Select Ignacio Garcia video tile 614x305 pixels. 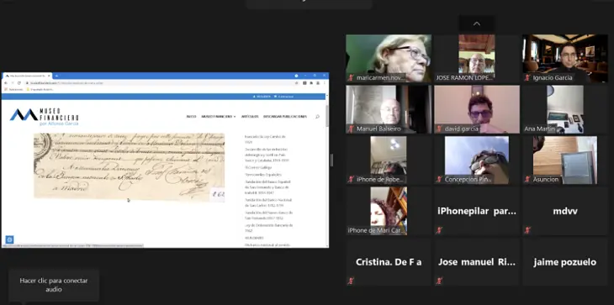pyautogui.click(x=565, y=58)
